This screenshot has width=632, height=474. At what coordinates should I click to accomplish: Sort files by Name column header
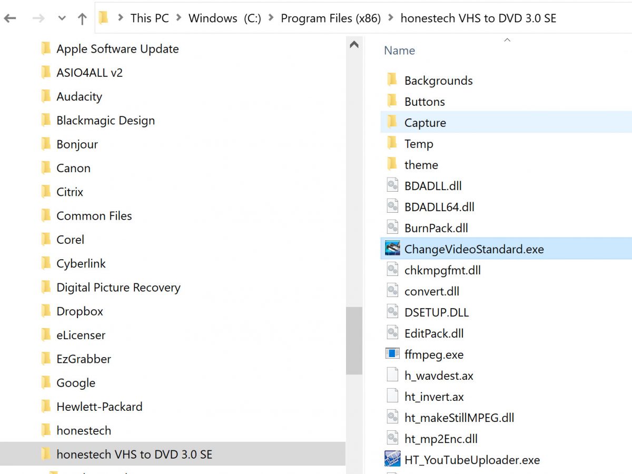click(x=399, y=51)
